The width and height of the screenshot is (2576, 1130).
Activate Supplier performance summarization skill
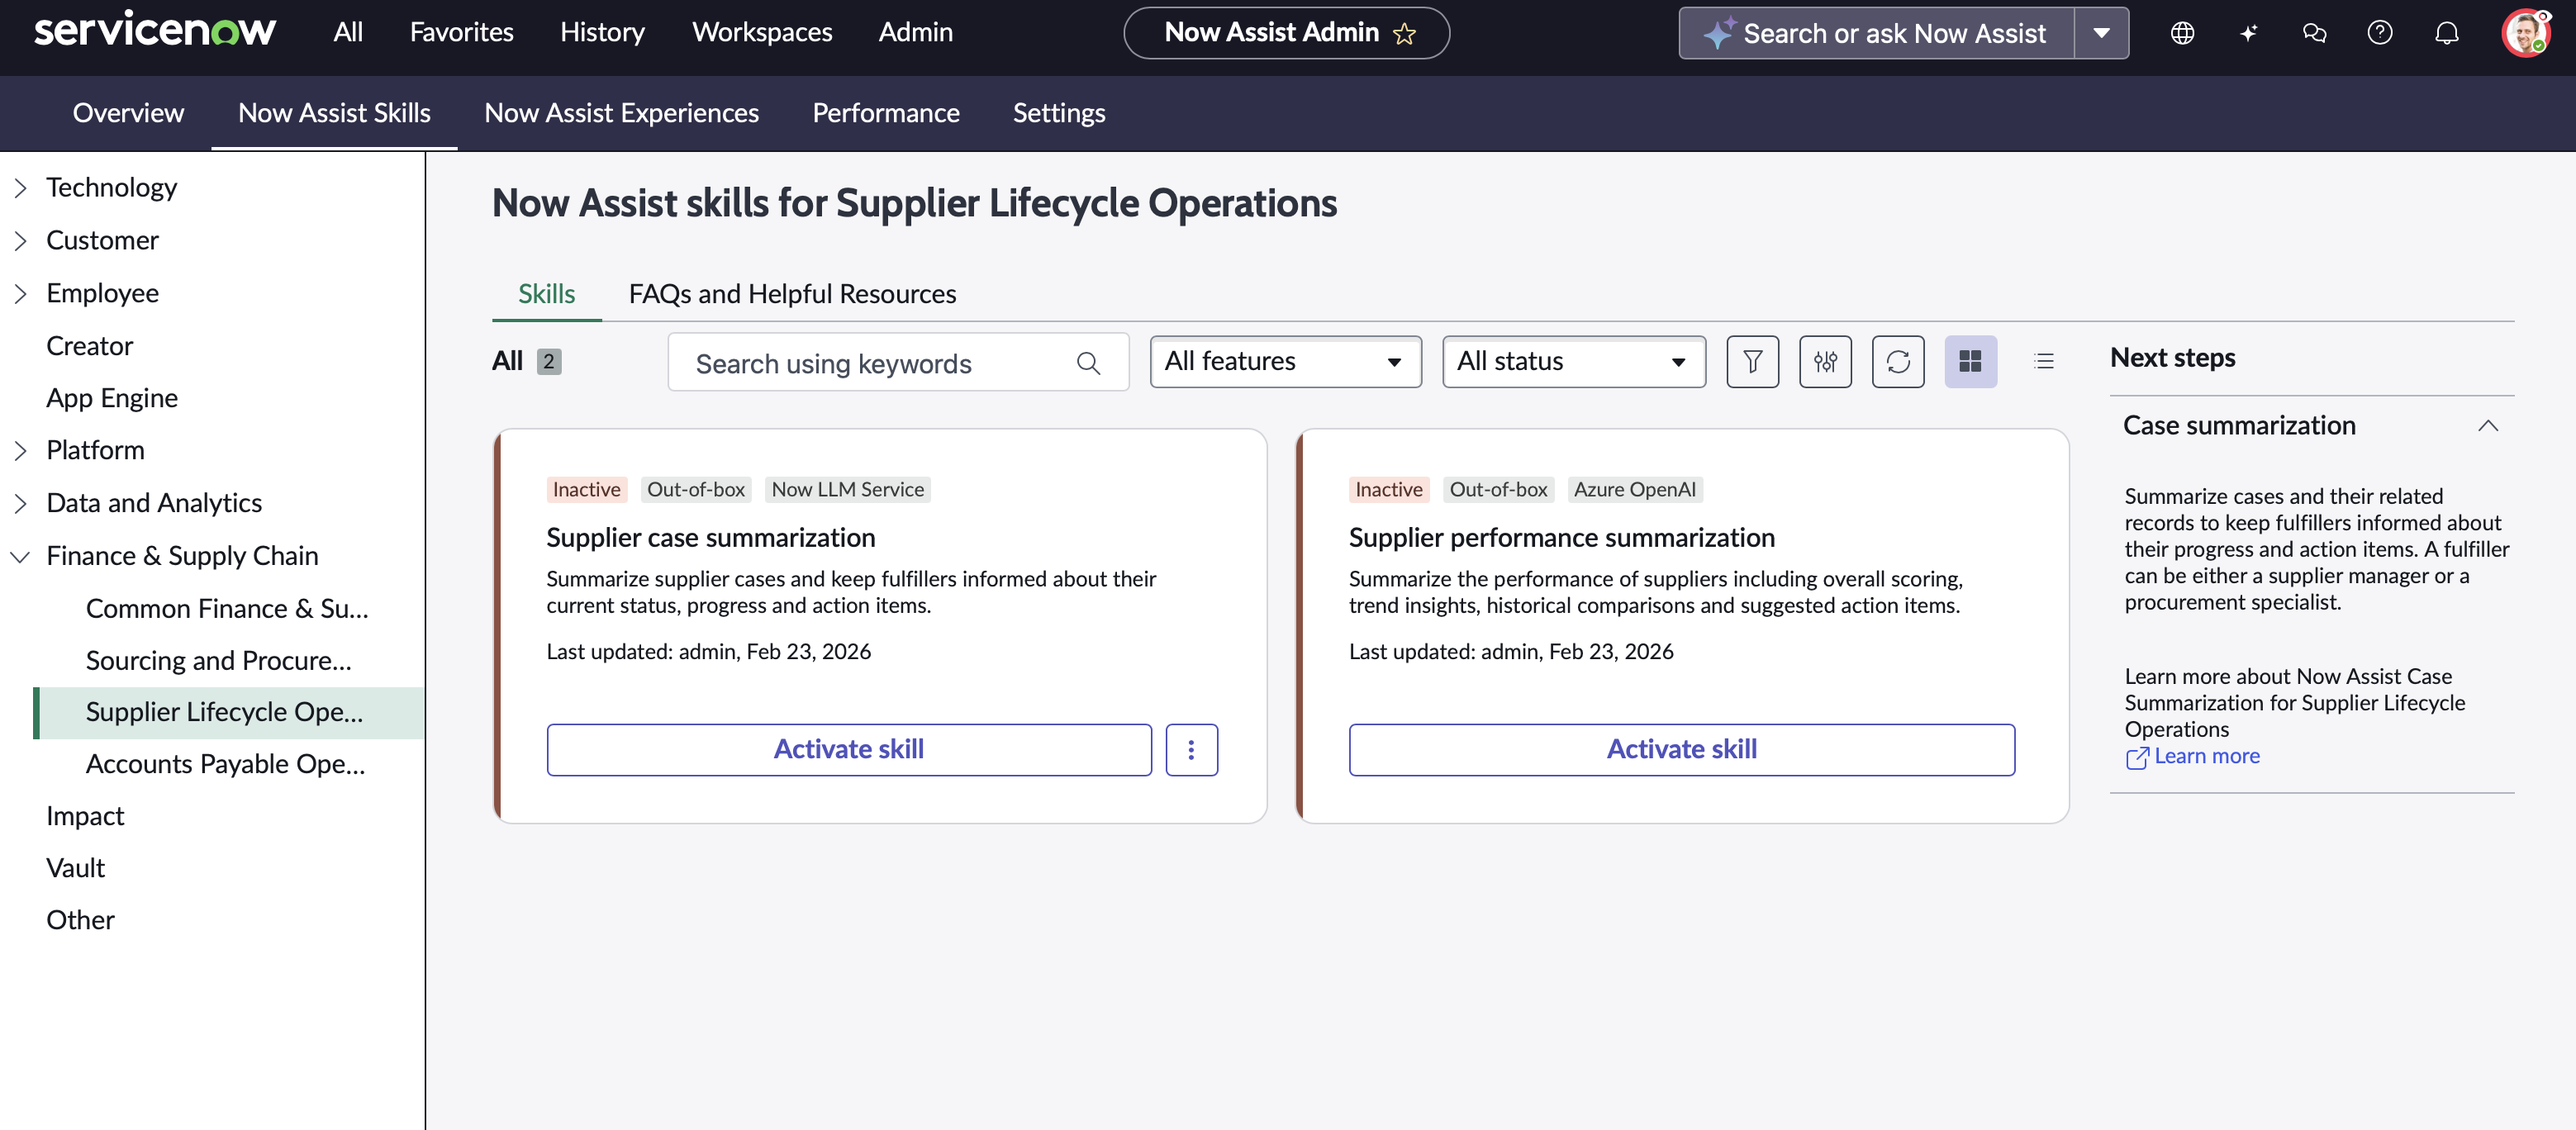(1681, 749)
